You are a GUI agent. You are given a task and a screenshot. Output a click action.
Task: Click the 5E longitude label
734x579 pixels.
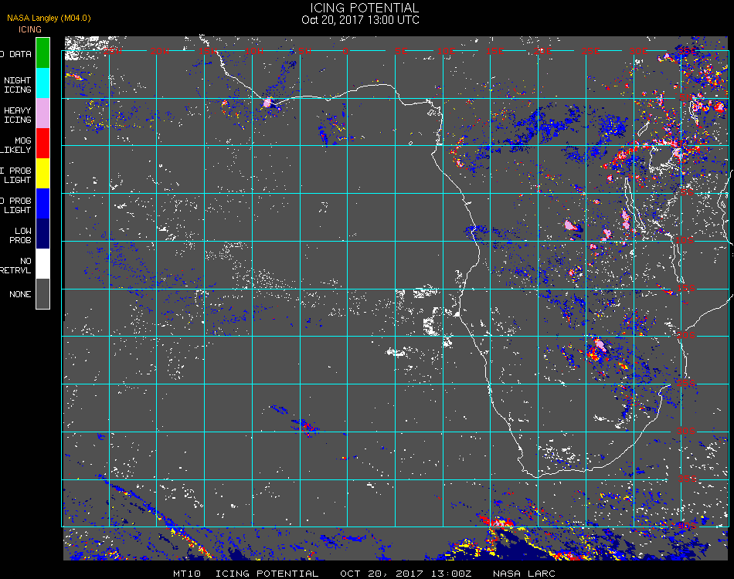tap(401, 51)
